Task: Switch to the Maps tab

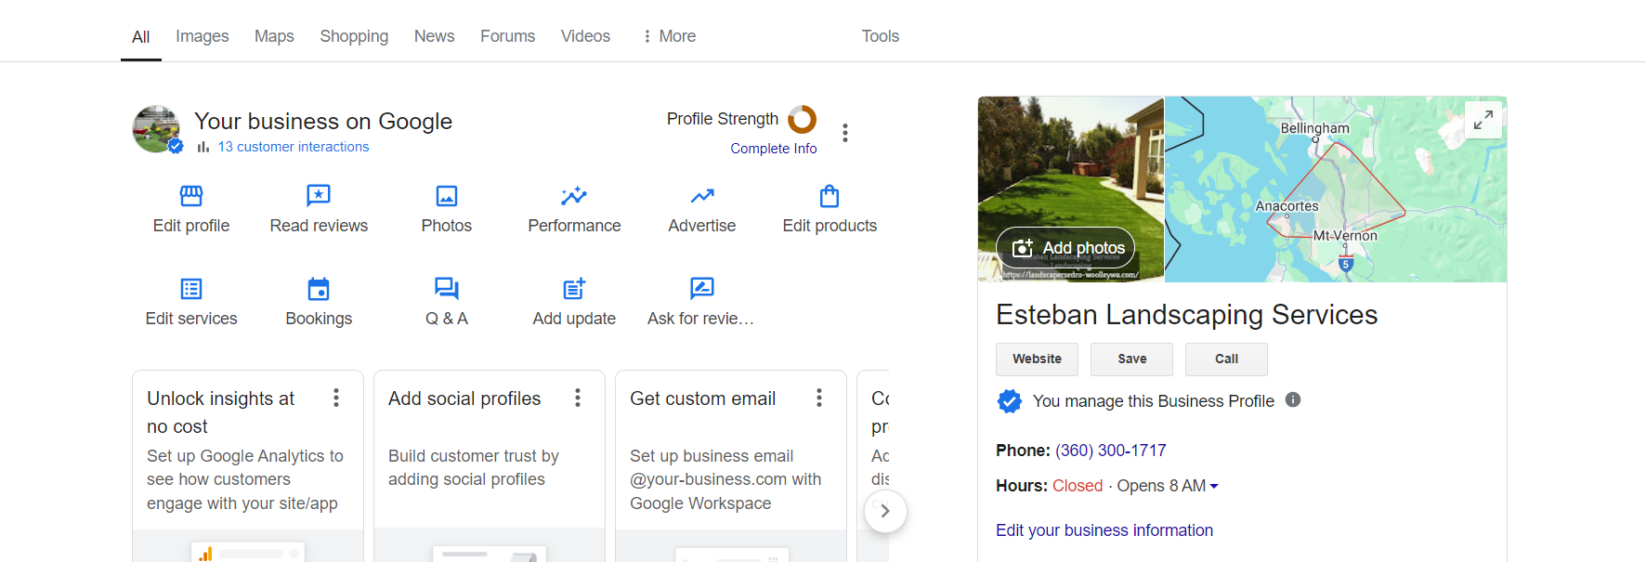Action: click(x=274, y=36)
